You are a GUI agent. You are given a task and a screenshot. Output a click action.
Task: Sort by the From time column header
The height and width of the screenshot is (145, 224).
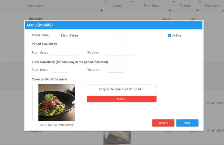(151, 6)
